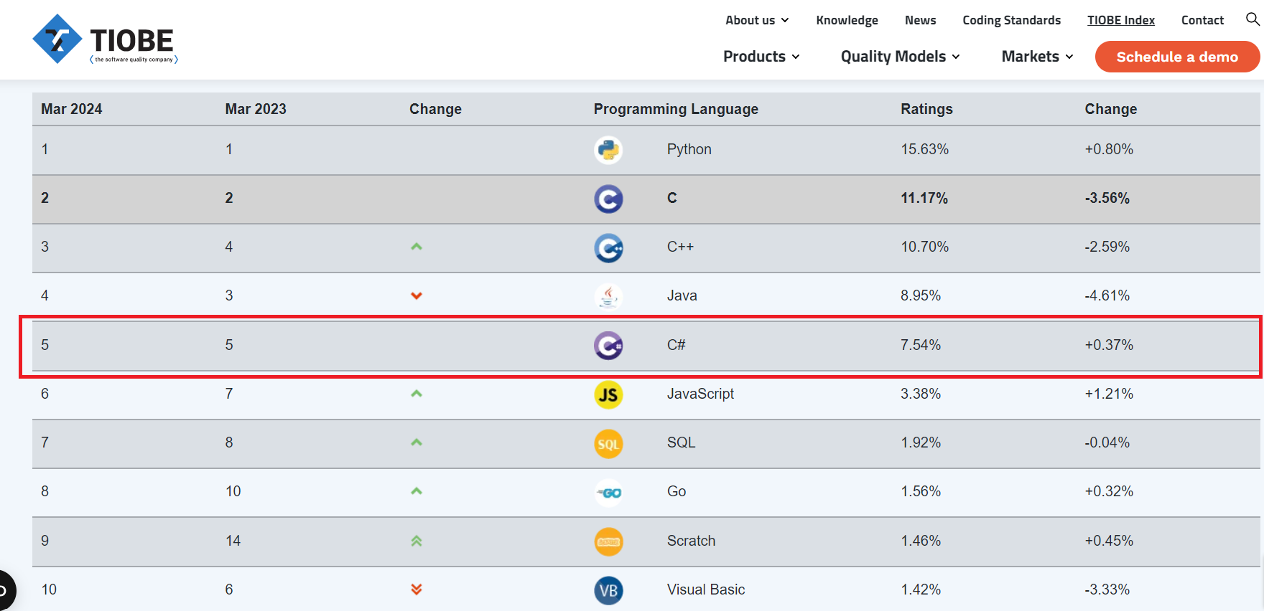This screenshot has height=611, width=1264.
Task: Click C# rating 7.54%
Action: click(921, 345)
